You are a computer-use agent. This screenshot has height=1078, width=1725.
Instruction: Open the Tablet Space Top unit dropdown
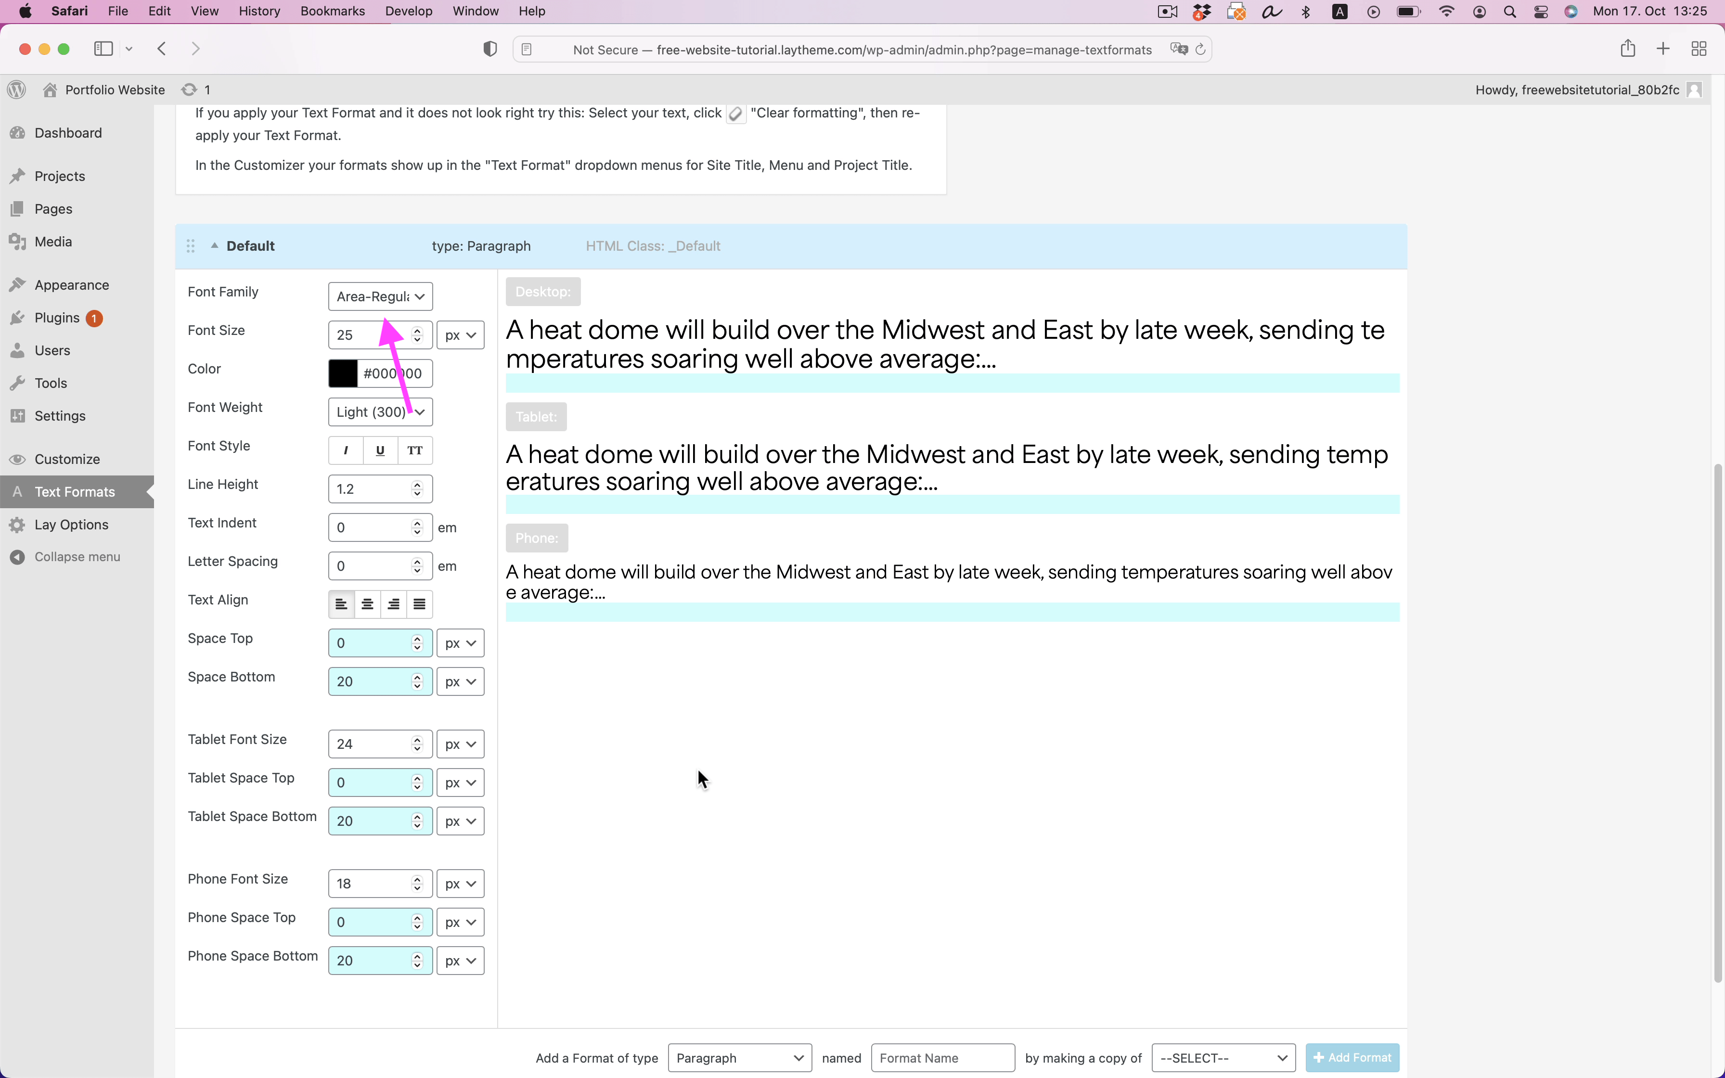[x=461, y=783]
